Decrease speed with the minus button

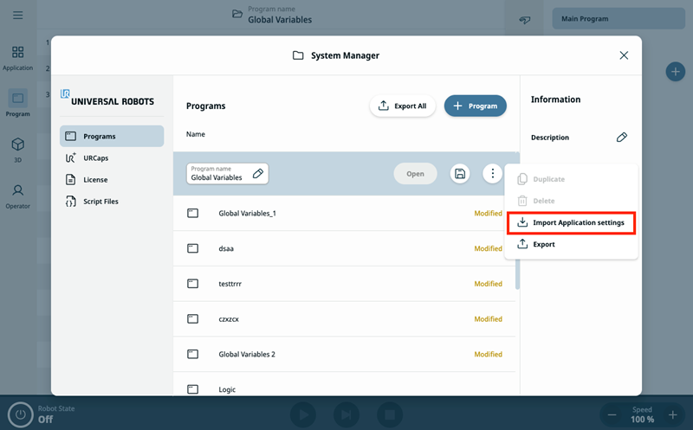612,415
